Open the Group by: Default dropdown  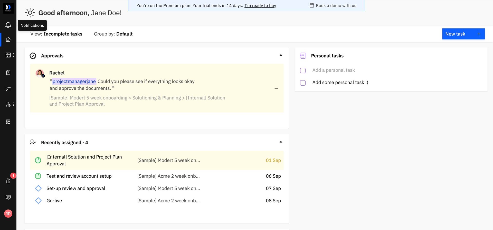point(113,34)
